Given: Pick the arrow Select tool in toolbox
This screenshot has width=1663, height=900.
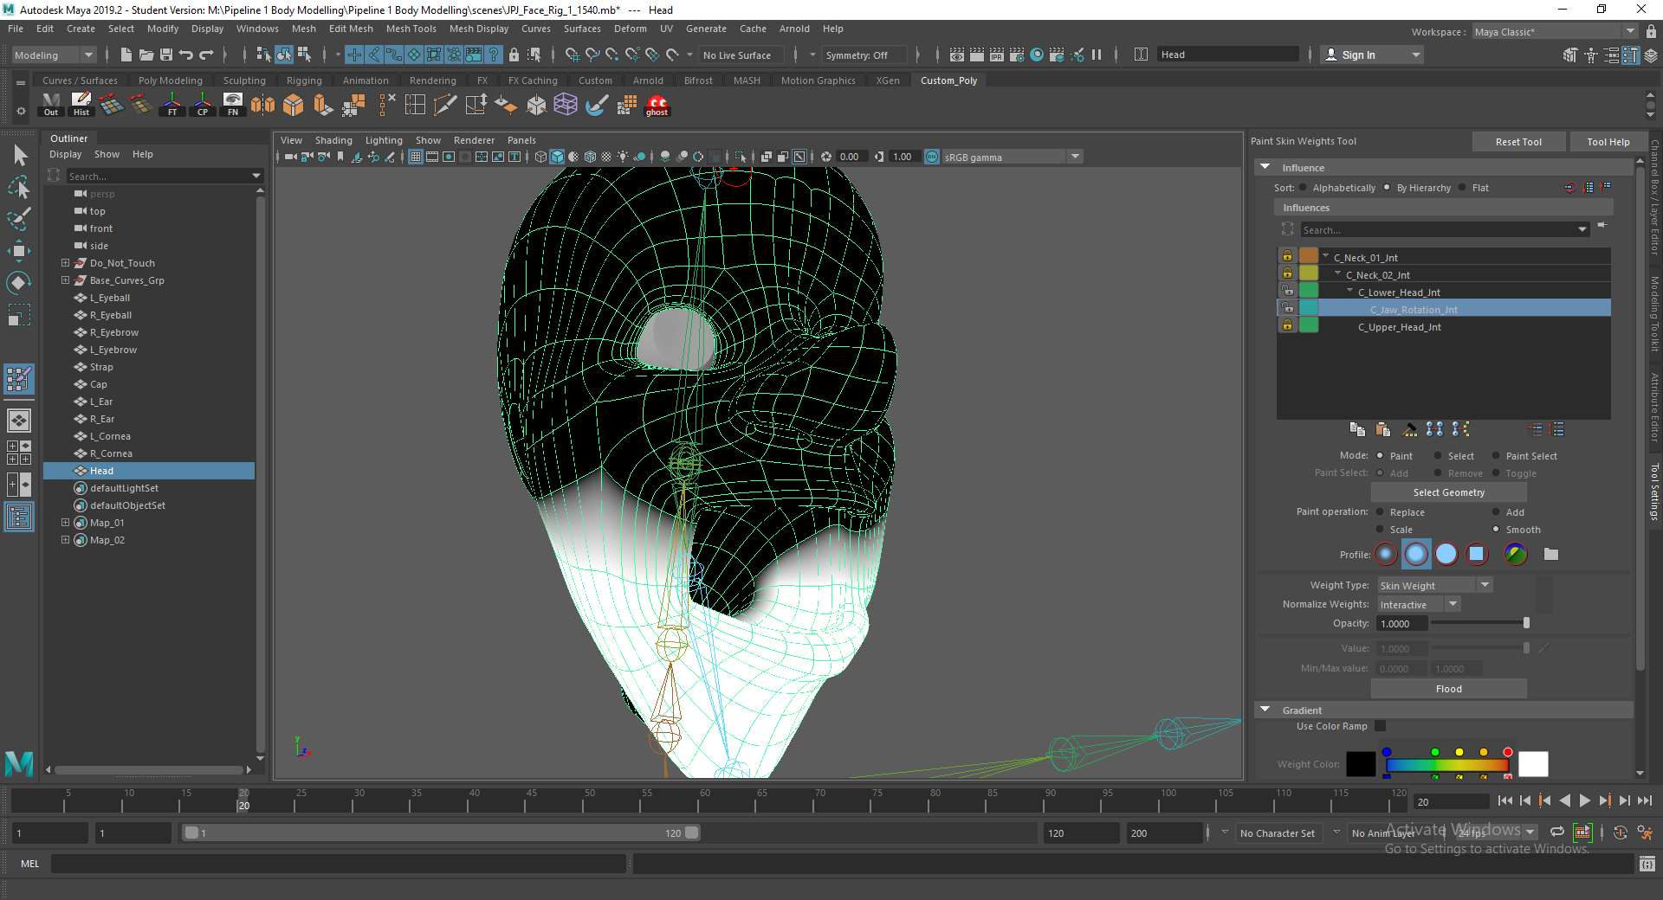Looking at the screenshot, I should 19,156.
